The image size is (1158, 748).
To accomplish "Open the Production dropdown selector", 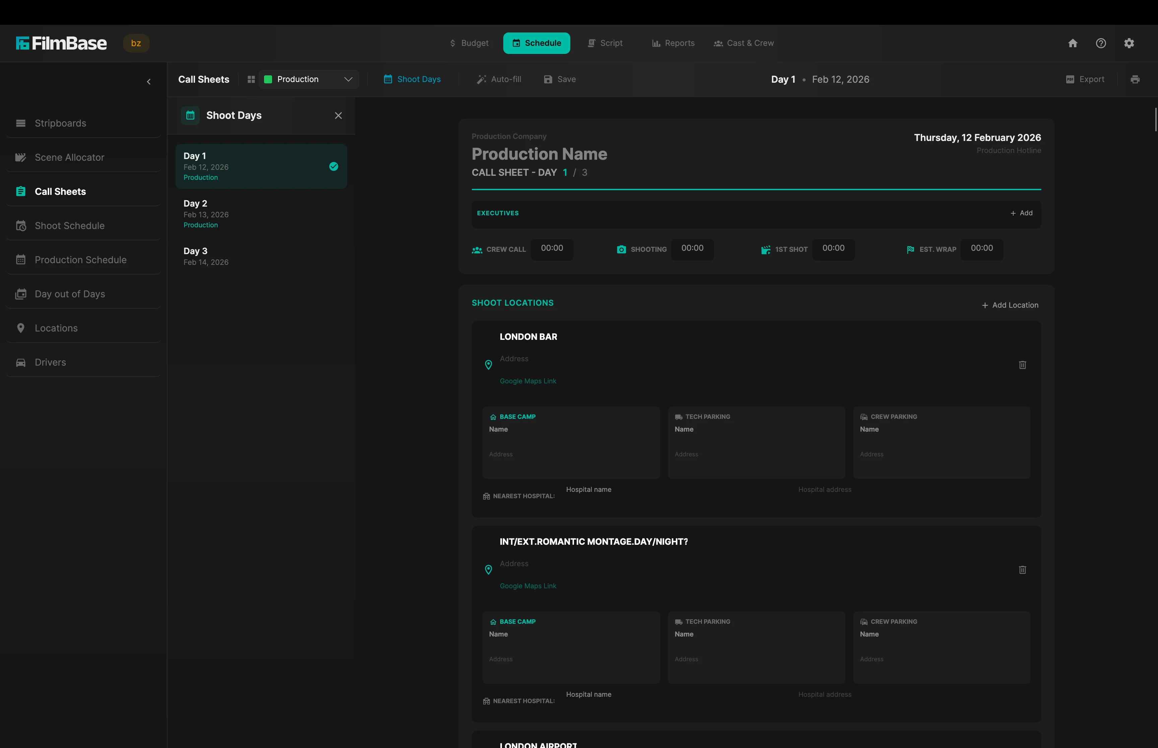I will [309, 79].
